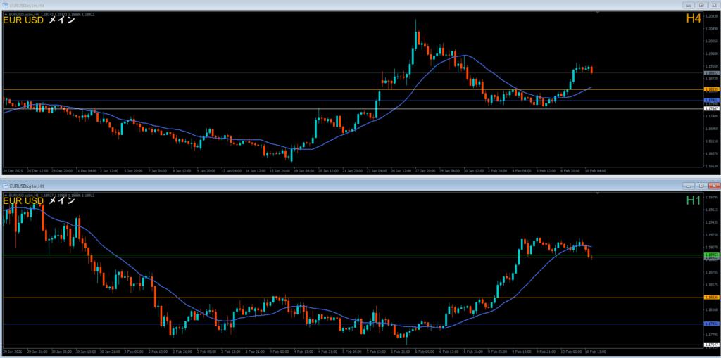
Task: Click the EURUSD.oj1m,H4 window title text
Action: coord(25,5)
